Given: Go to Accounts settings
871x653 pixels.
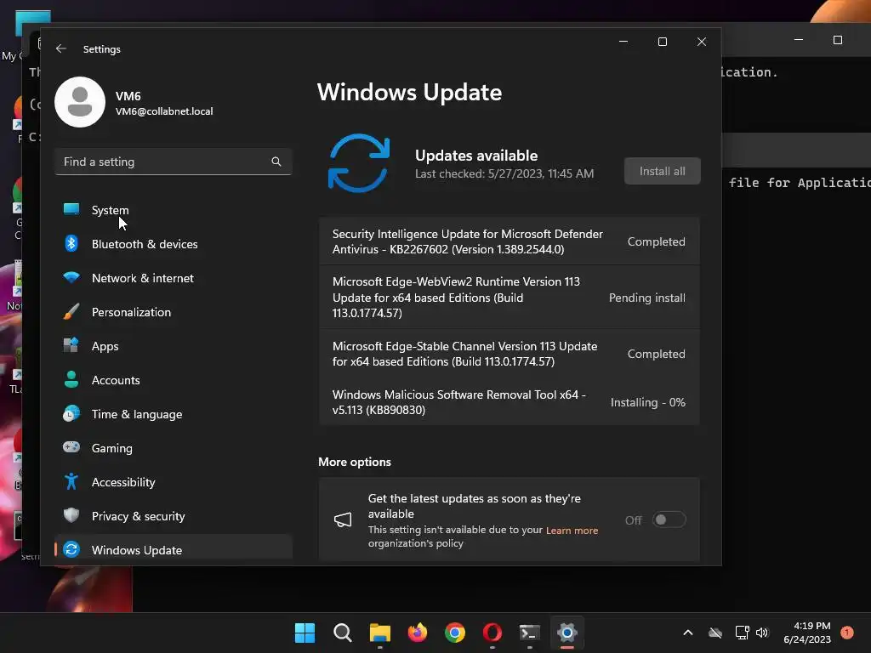Looking at the screenshot, I should pyautogui.click(x=174, y=380).
